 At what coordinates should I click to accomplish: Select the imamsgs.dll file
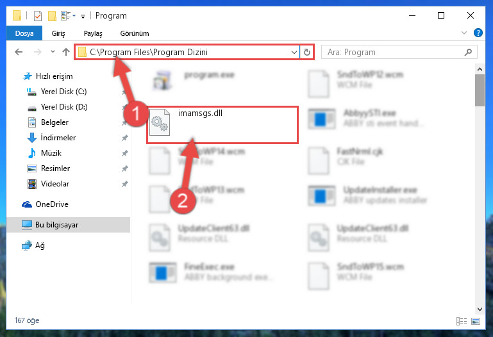[x=222, y=125]
